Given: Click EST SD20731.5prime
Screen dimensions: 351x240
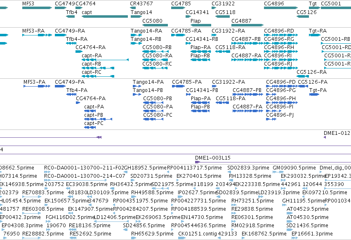Looking at the screenshot, I should point(132,180).
